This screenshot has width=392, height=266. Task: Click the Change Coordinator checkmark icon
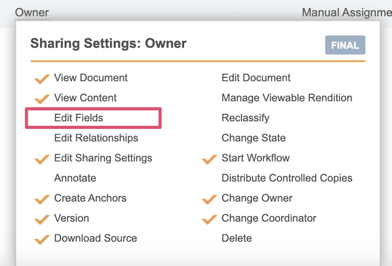(x=209, y=219)
